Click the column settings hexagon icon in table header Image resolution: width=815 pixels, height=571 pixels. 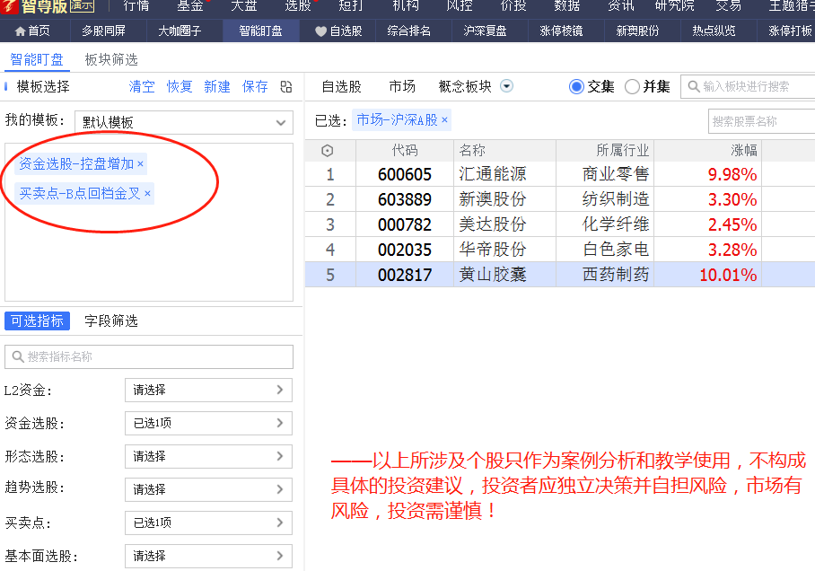tap(328, 151)
